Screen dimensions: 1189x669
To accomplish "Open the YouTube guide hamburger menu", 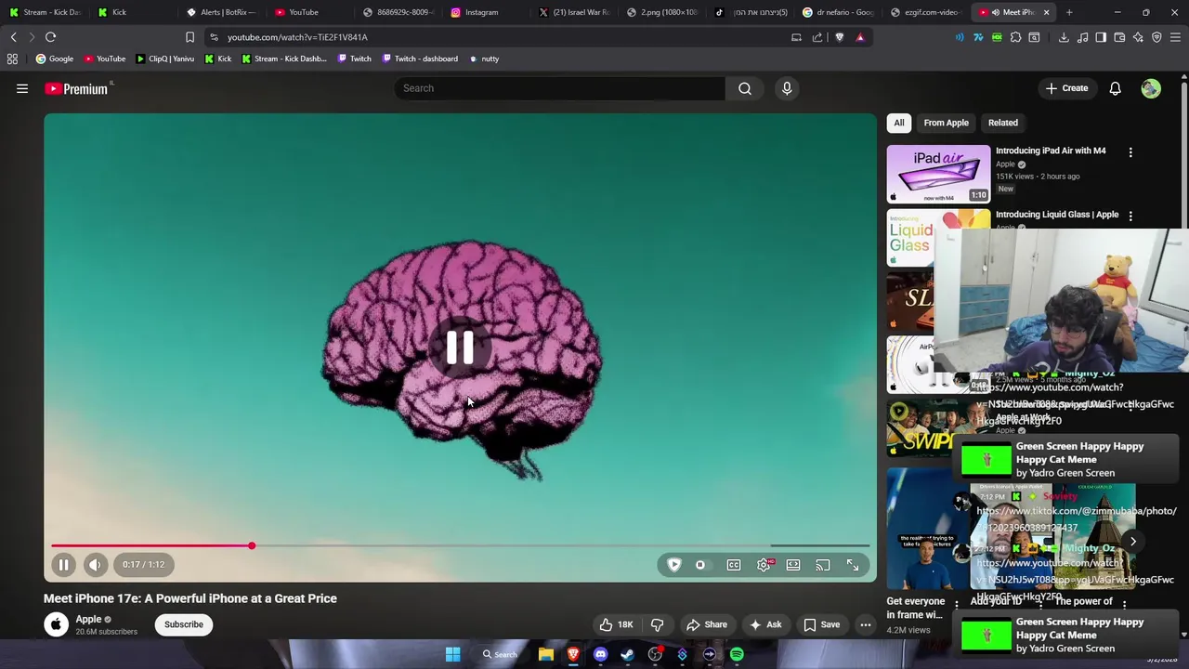I will point(22,88).
